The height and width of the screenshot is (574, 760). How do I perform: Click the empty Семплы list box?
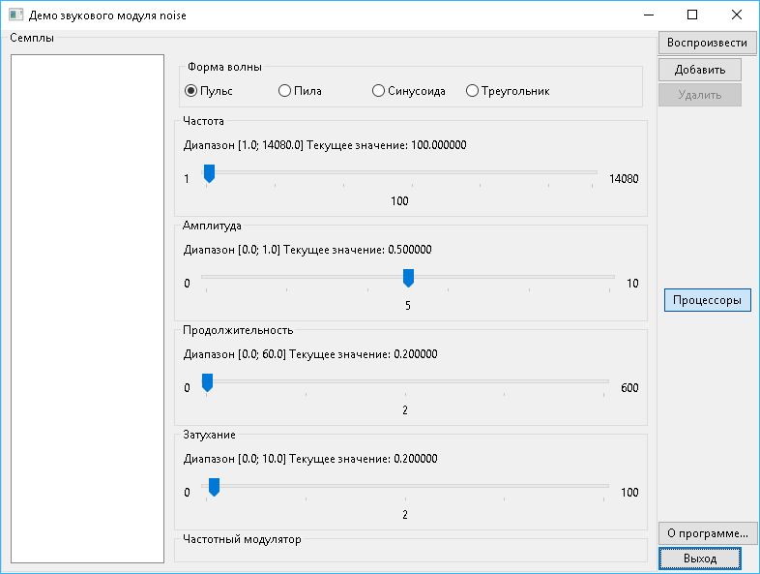click(x=87, y=308)
